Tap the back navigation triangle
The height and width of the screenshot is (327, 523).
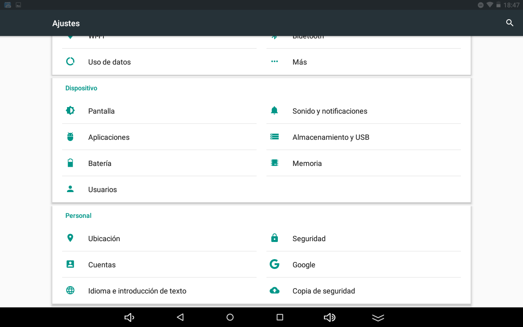(x=180, y=317)
